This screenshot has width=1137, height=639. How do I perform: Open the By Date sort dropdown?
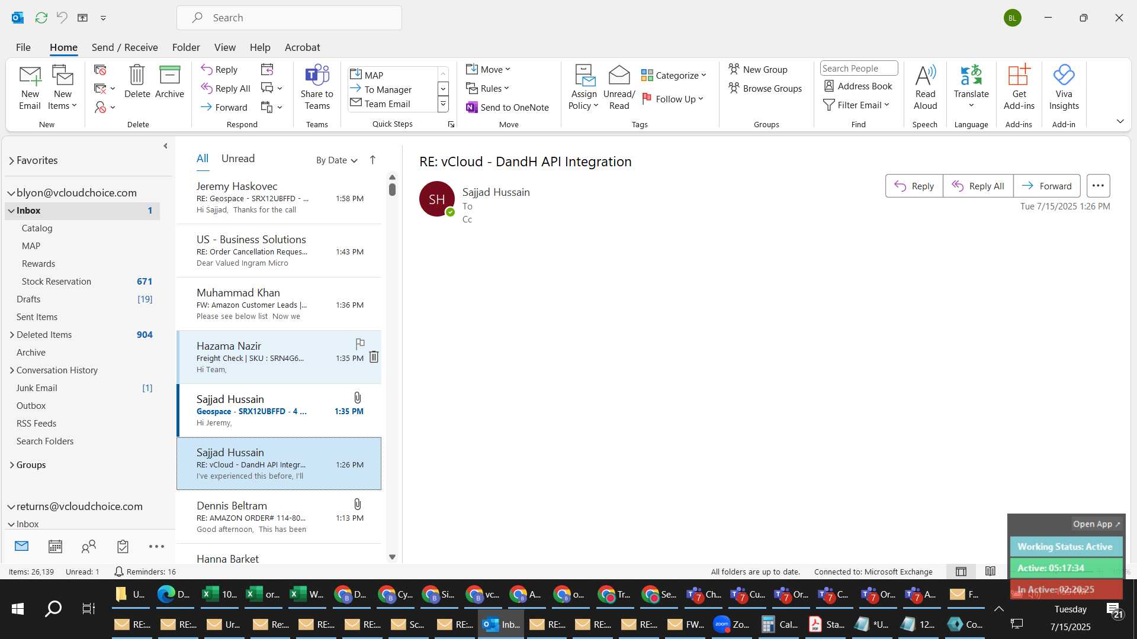tap(336, 160)
